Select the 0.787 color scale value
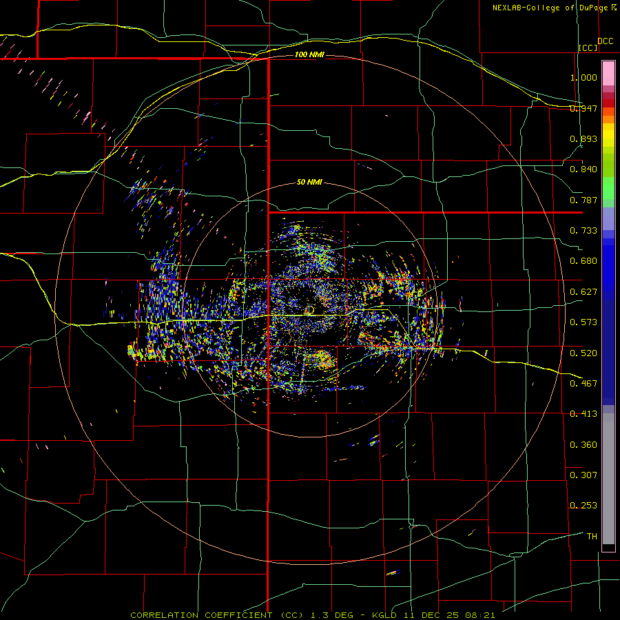Screen dimensions: 620x620 click(583, 200)
